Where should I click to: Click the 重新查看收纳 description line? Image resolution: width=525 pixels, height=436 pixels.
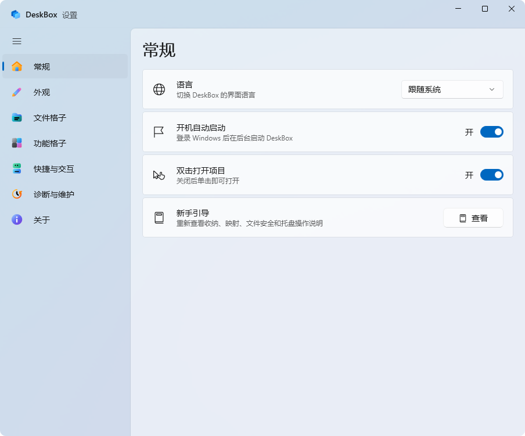(250, 223)
